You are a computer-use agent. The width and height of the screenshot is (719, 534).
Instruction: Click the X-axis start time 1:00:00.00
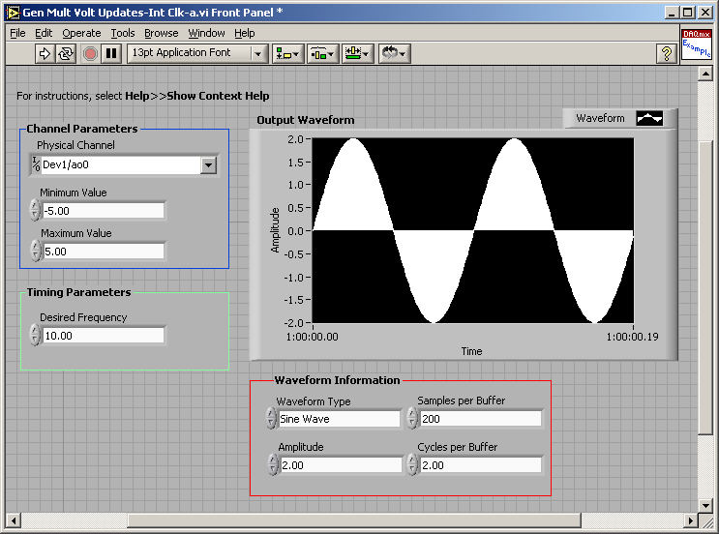click(312, 337)
